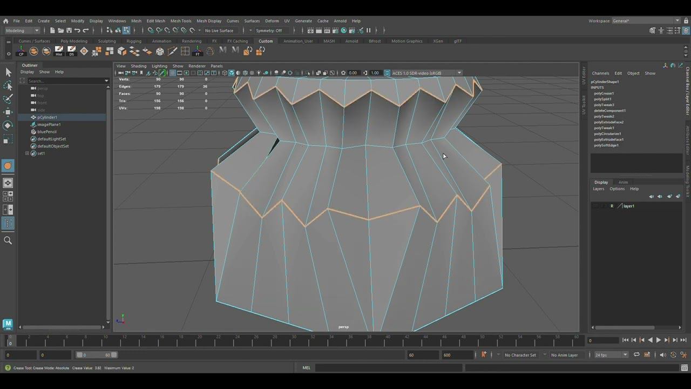The width and height of the screenshot is (691, 389).
Task: Click the viewport gamma value field 1.00
Action: tap(375, 73)
